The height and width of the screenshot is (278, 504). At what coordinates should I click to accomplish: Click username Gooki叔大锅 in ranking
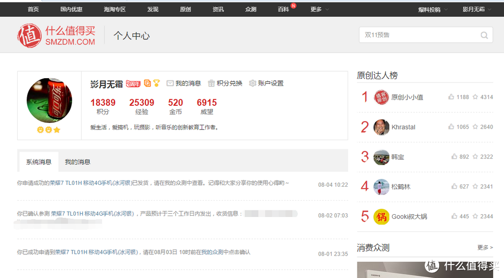[x=409, y=217]
